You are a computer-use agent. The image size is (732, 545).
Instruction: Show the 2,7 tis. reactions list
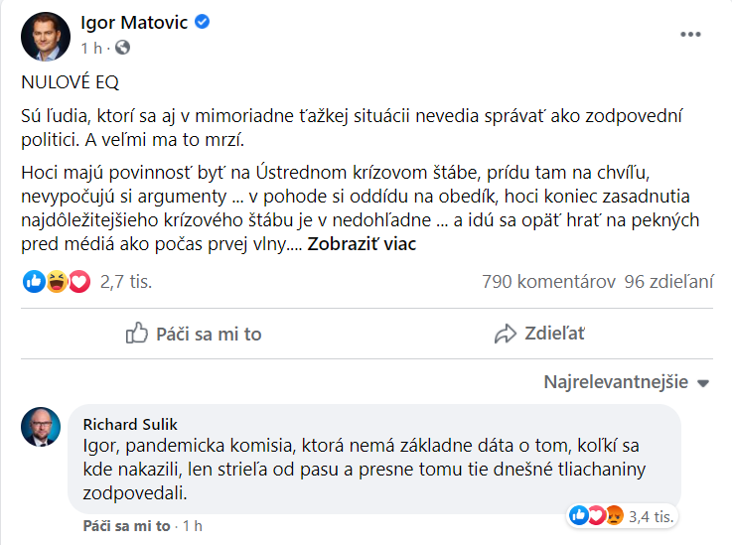pos(126,282)
